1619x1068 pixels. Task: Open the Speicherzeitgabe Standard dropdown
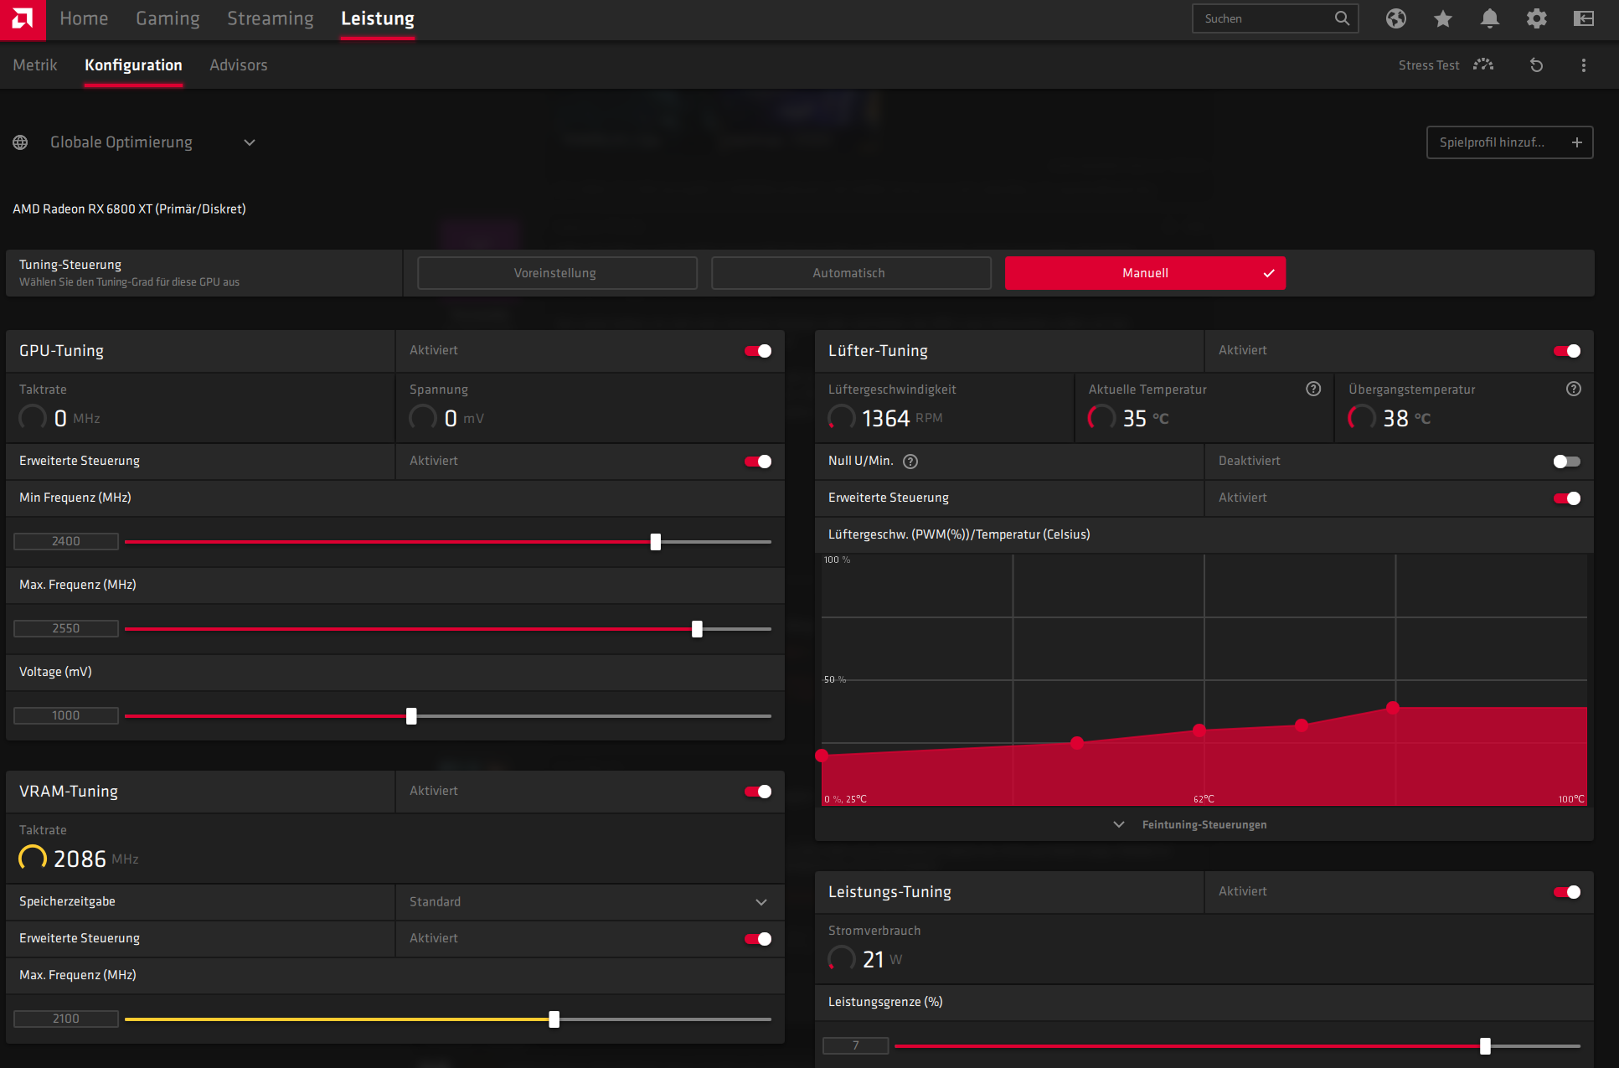click(x=761, y=902)
